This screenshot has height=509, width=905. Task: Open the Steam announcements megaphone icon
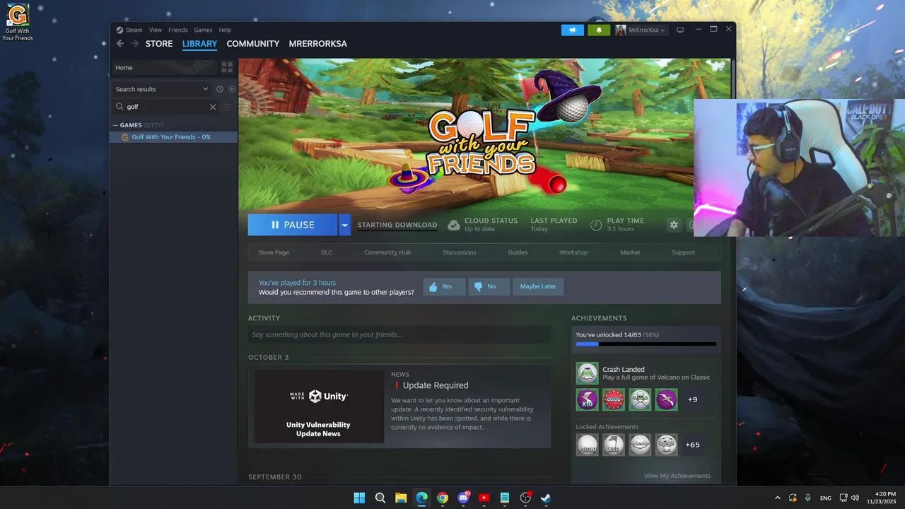tap(573, 30)
